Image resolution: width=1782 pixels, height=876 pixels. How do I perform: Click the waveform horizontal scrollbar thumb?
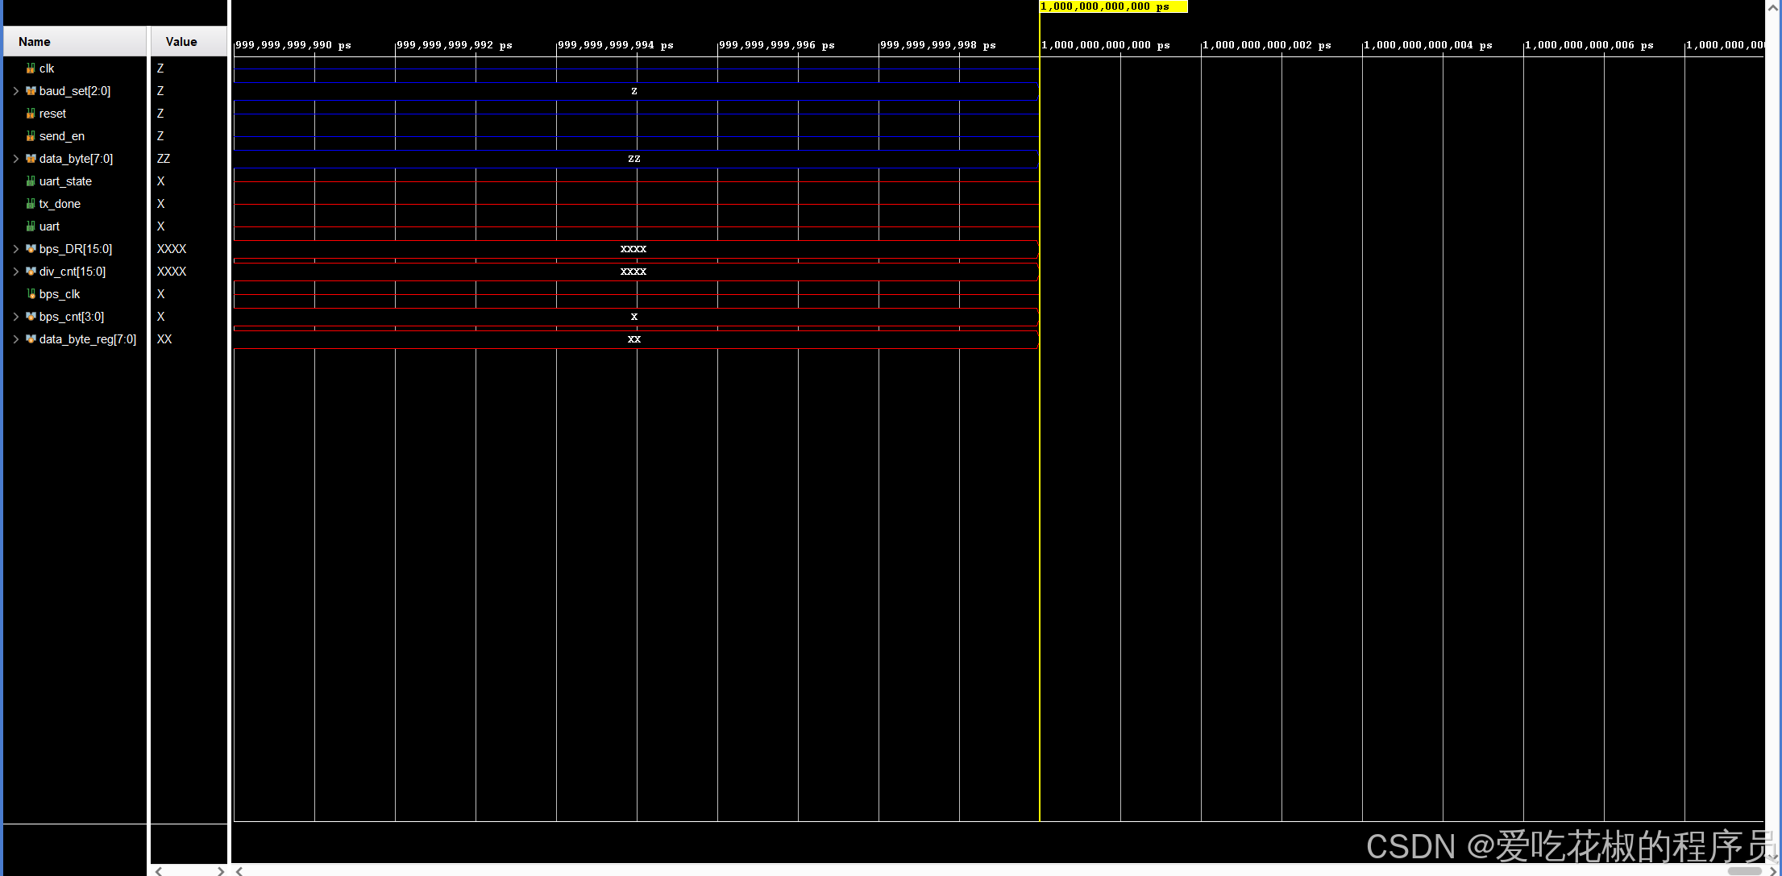[1744, 870]
